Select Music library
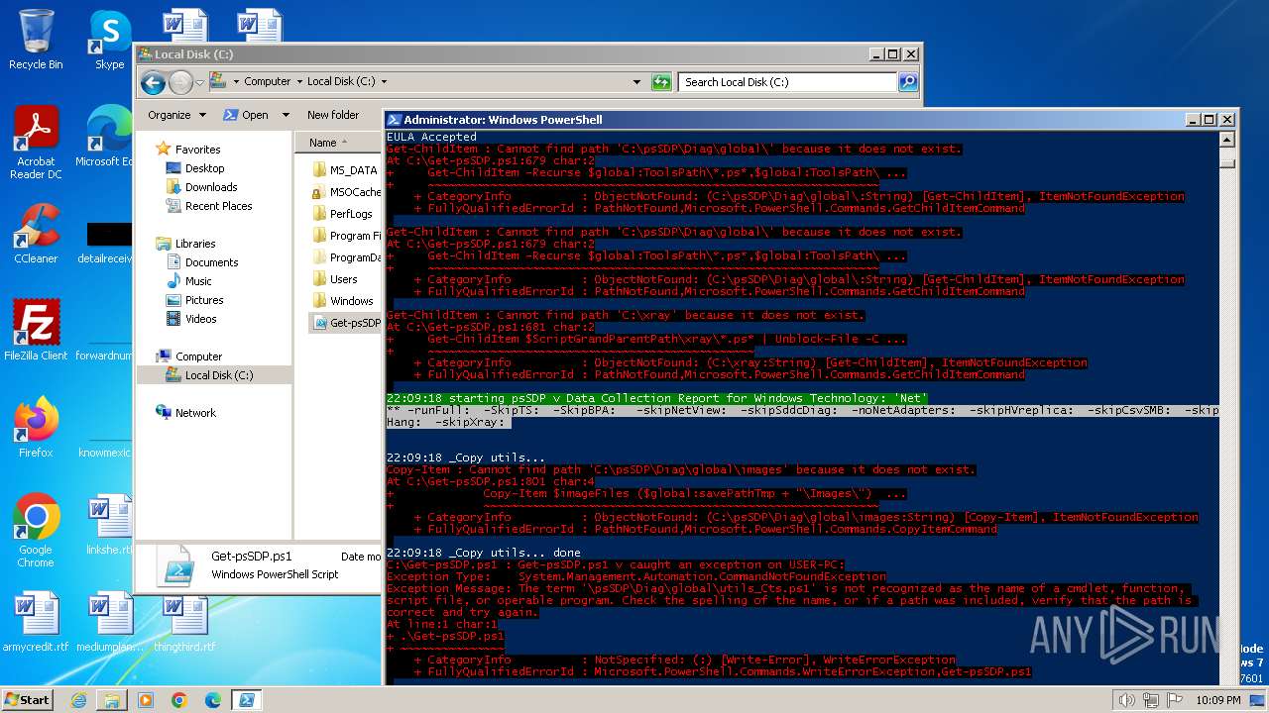 [198, 281]
